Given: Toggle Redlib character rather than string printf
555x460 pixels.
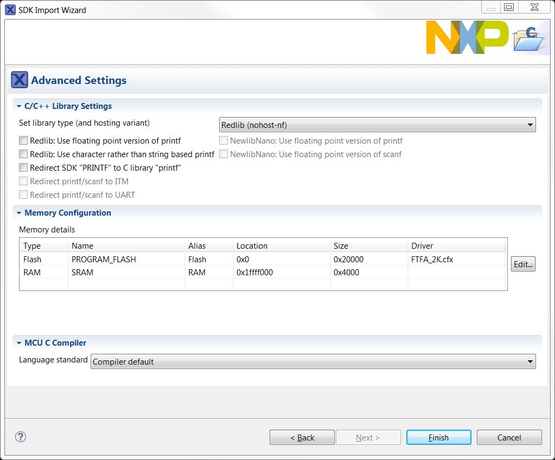Looking at the screenshot, I should [x=23, y=154].
